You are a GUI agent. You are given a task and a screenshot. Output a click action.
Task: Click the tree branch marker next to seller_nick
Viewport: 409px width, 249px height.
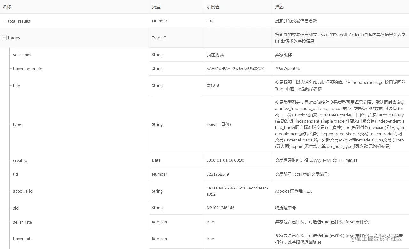pyautogui.click(x=10, y=55)
